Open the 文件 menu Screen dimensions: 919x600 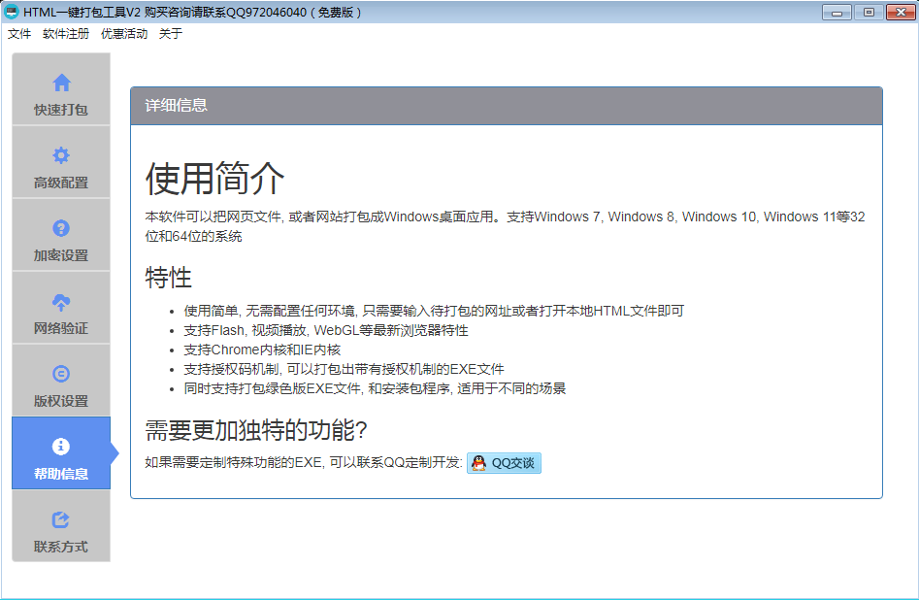[19, 34]
